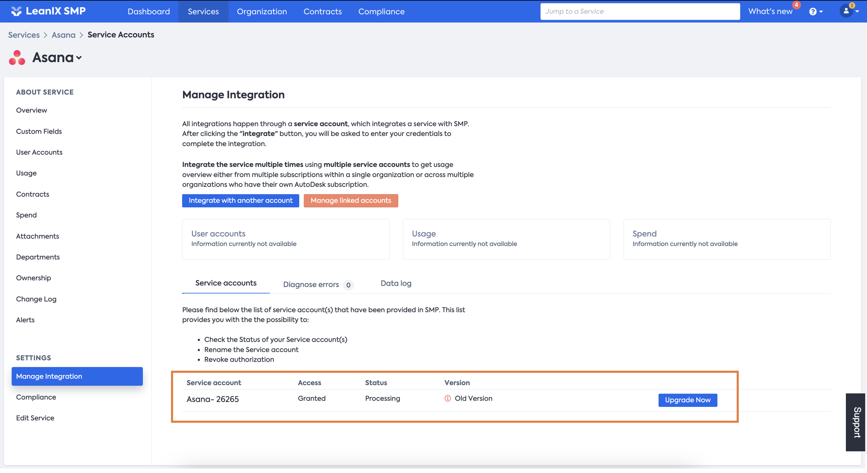Expand the caret next to help icon

point(821,12)
